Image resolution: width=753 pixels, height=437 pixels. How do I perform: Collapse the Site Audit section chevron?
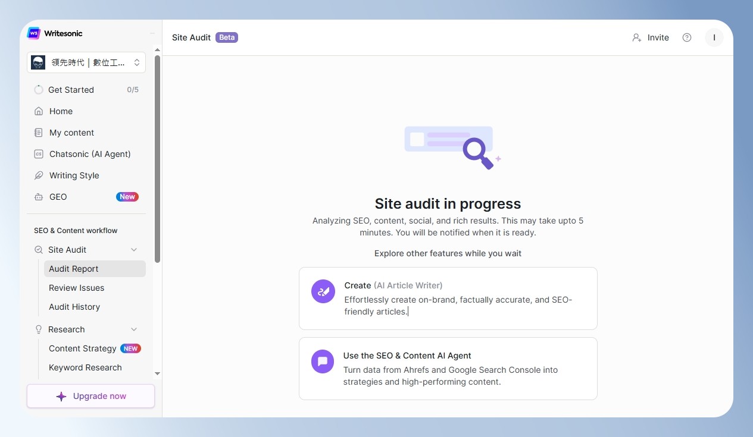click(x=134, y=250)
